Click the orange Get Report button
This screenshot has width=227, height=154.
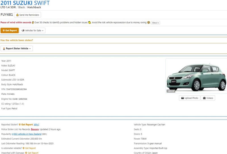pos(10,31)
